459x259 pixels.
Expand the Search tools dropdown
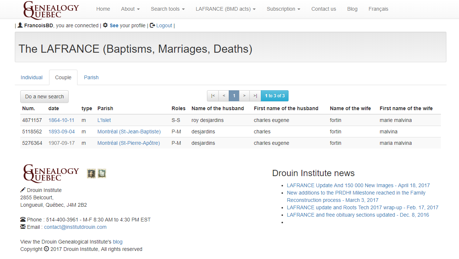(x=168, y=9)
